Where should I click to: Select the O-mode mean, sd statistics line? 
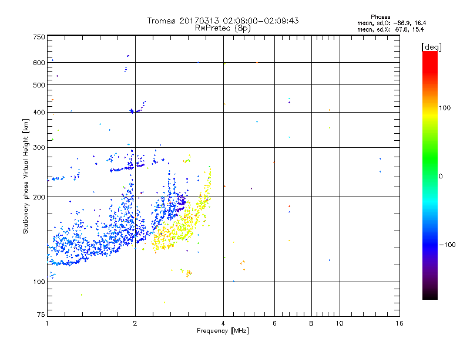point(391,23)
